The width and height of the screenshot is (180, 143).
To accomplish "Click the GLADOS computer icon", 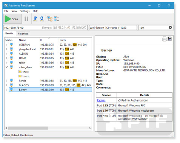I will click(11, 85).
